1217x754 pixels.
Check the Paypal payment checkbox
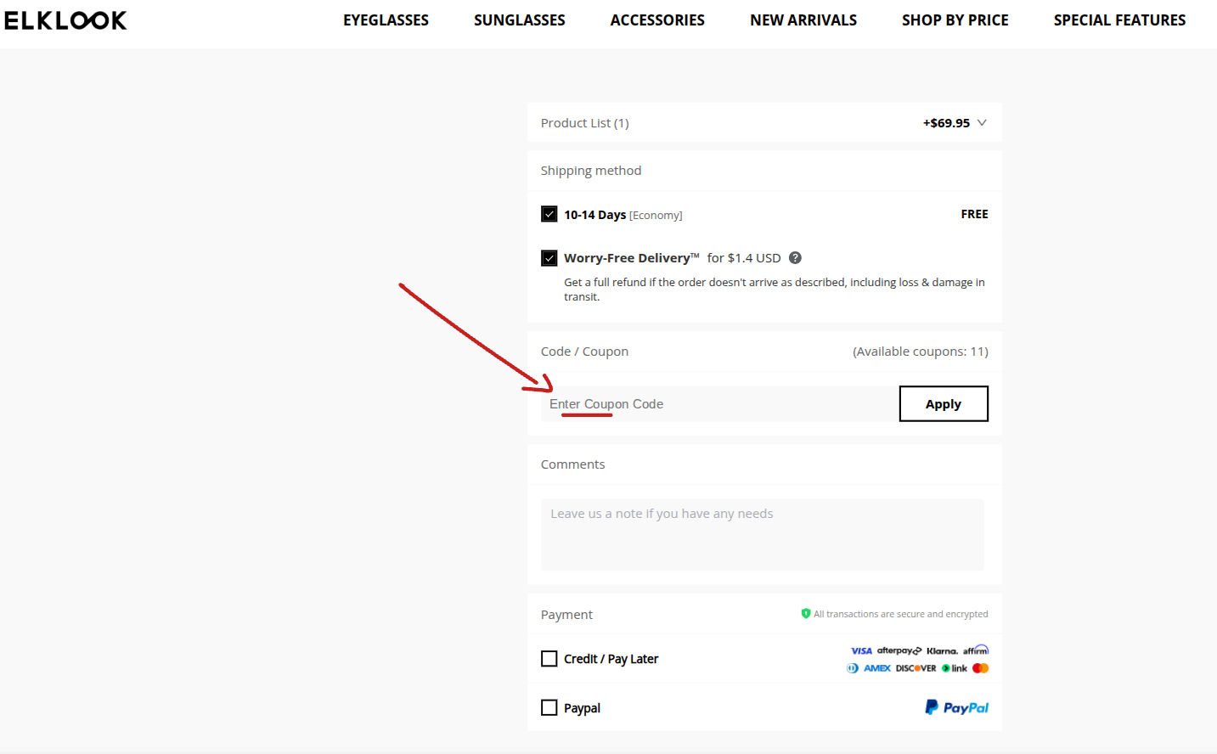(549, 707)
